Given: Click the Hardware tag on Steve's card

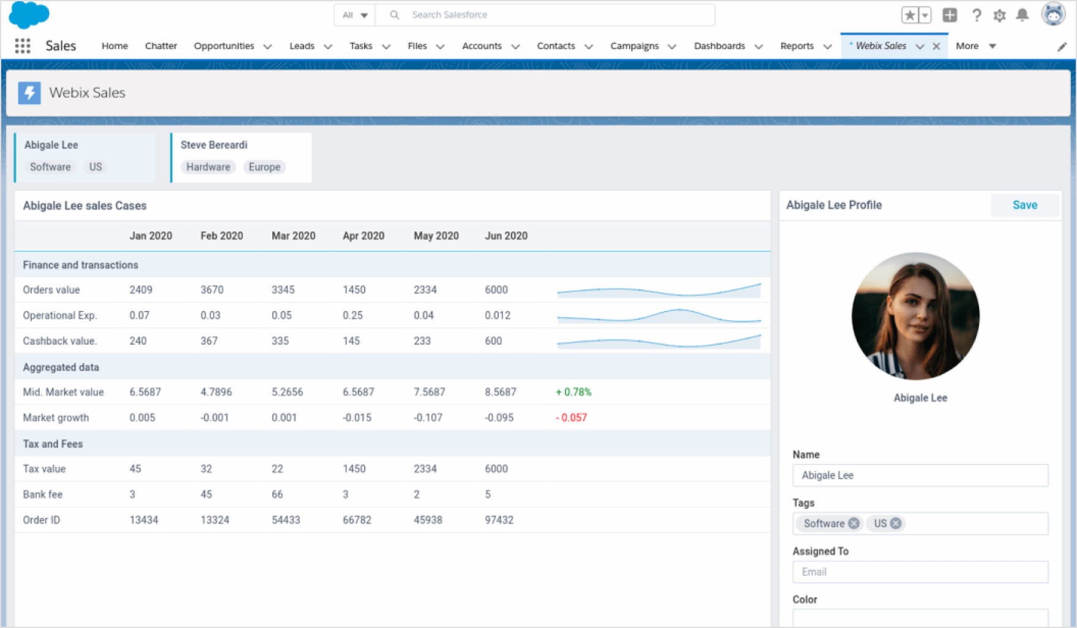Looking at the screenshot, I should 208,167.
